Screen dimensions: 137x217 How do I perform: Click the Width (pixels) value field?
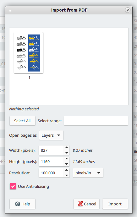[x=52, y=150]
